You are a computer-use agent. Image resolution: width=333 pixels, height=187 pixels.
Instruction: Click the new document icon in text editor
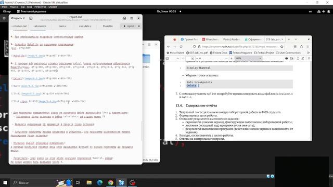(31, 18)
